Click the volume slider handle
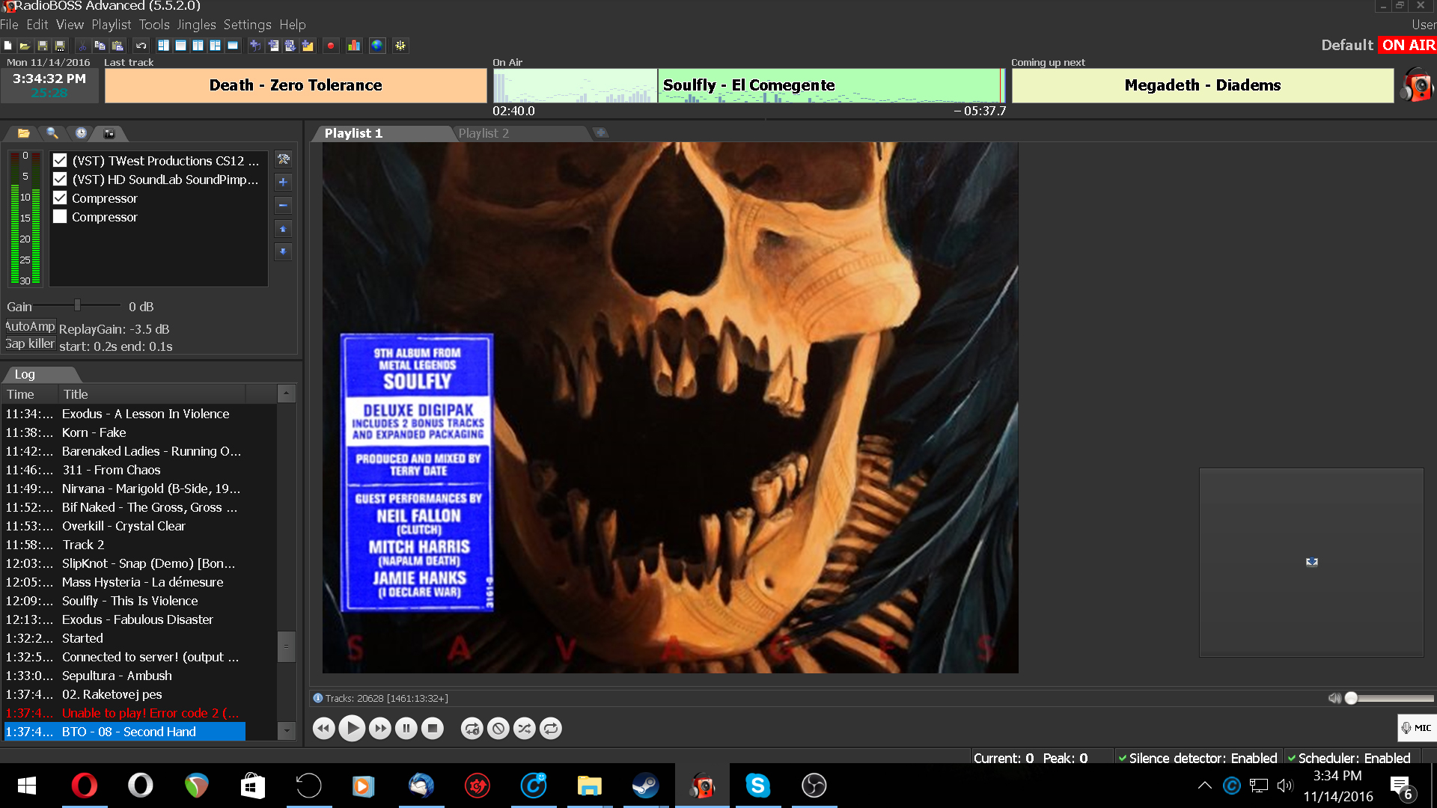 [1351, 698]
